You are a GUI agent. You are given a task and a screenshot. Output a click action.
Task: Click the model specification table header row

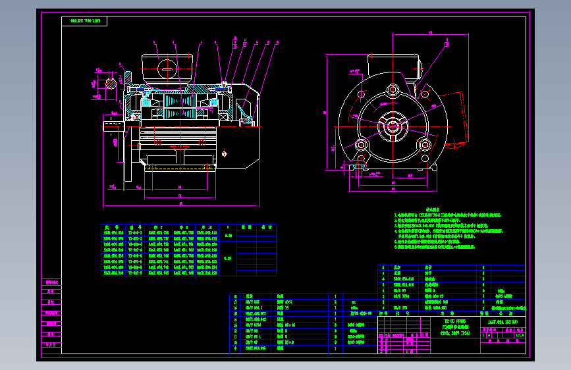188,227
